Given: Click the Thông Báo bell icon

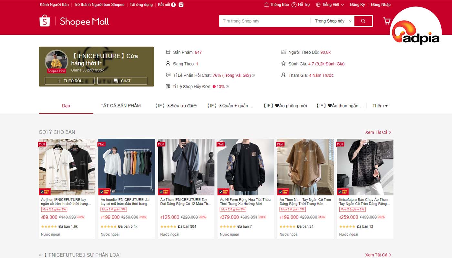Looking at the screenshot, I should click(266, 5).
